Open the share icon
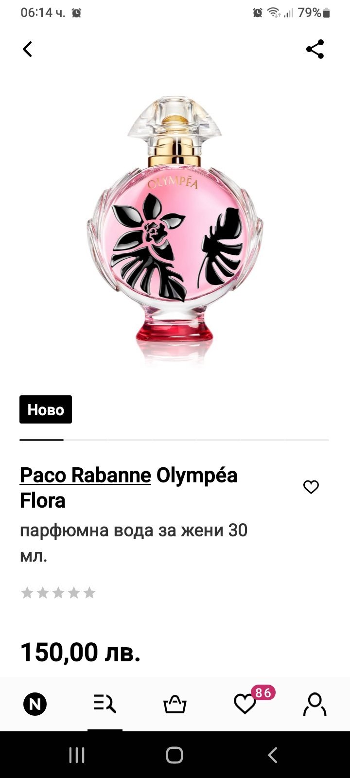350x778 pixels. (x=315, y=49)
